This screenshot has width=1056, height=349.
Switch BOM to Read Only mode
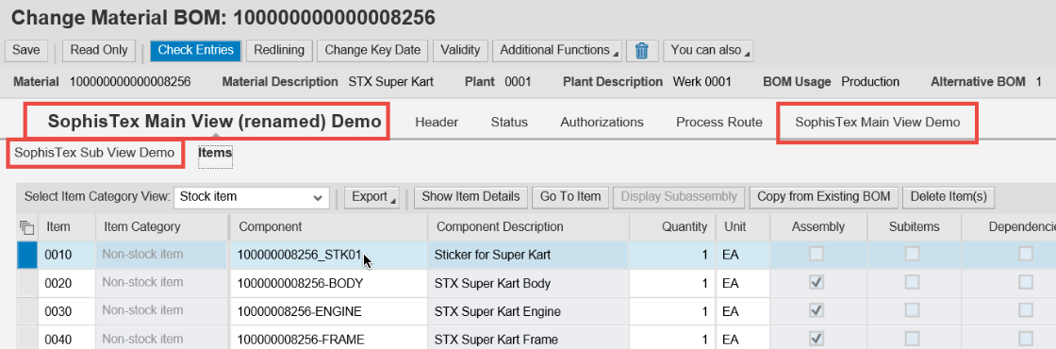[99, 50]
